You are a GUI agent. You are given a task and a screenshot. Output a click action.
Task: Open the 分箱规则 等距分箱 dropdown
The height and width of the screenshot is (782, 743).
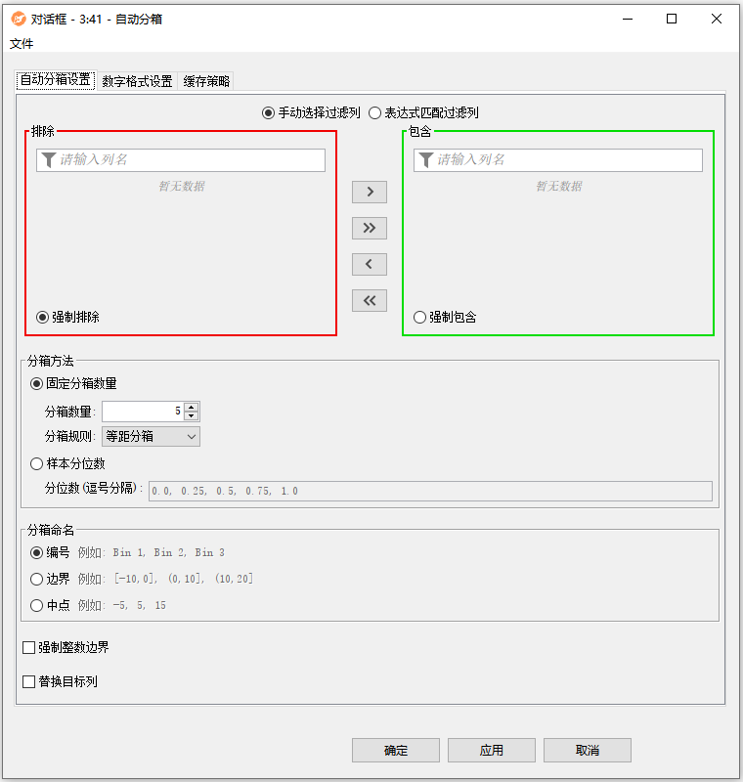151,437
